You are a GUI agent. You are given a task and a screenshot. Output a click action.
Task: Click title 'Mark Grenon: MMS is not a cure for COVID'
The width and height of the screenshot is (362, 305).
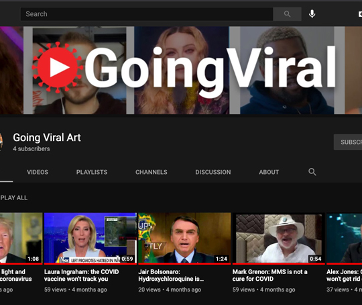(270, 275)
